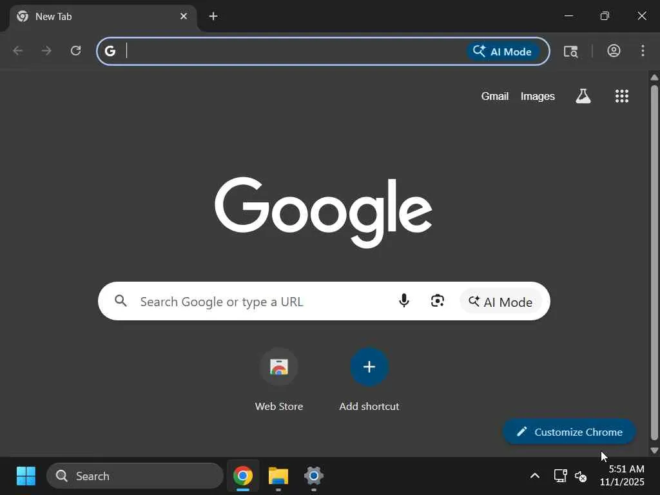Restore down the Chrome window
Screen dimensions: 660x495
pos(605,16)
